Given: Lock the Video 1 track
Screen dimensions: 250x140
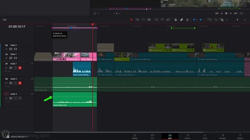Looking at the screenshot, I should click(x=6, y=58).
